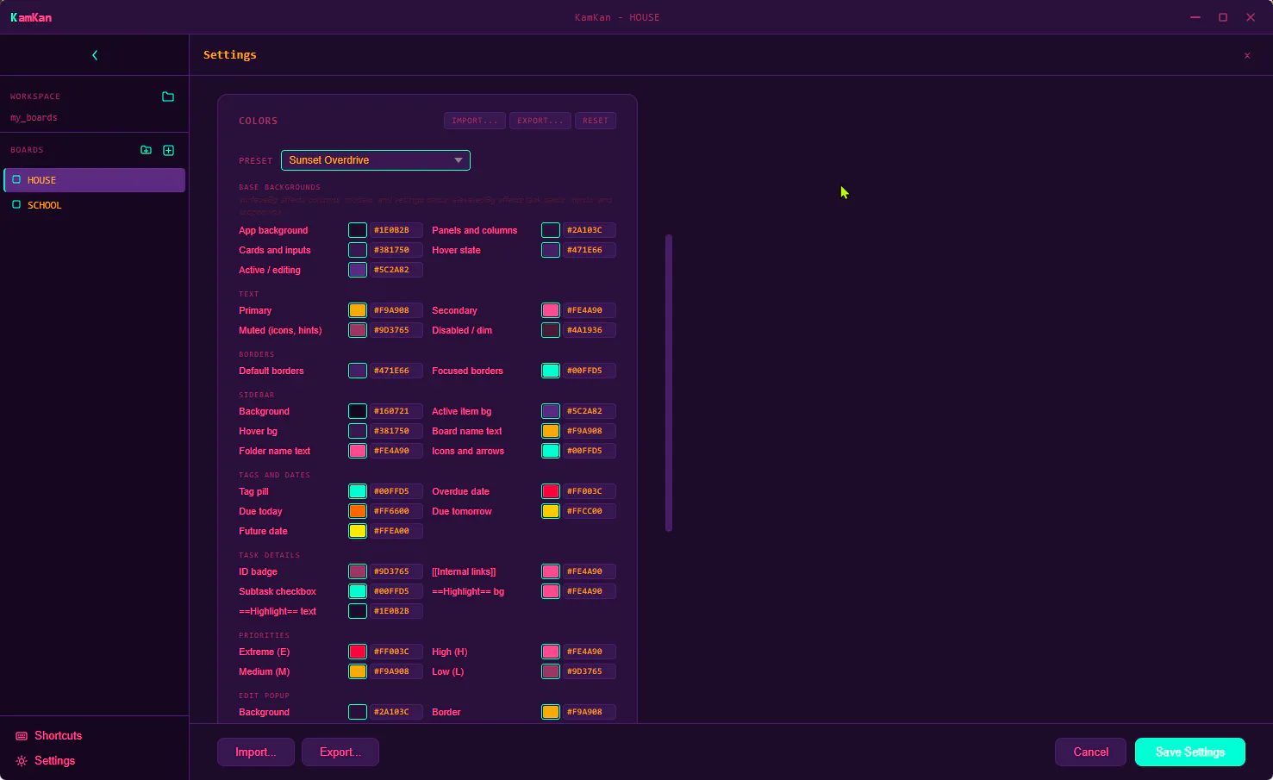Add new board folder icon

click(x=147, y=150)
